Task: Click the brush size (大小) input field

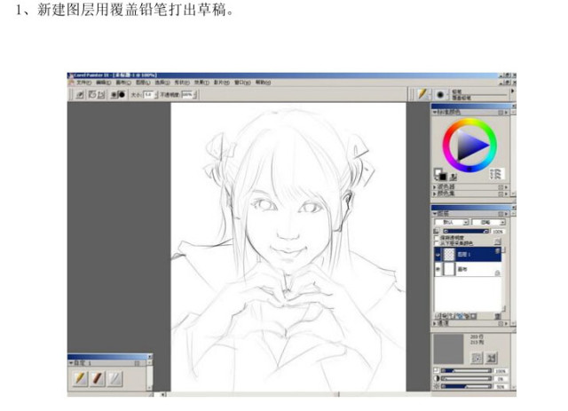Action: coord(148,95)
